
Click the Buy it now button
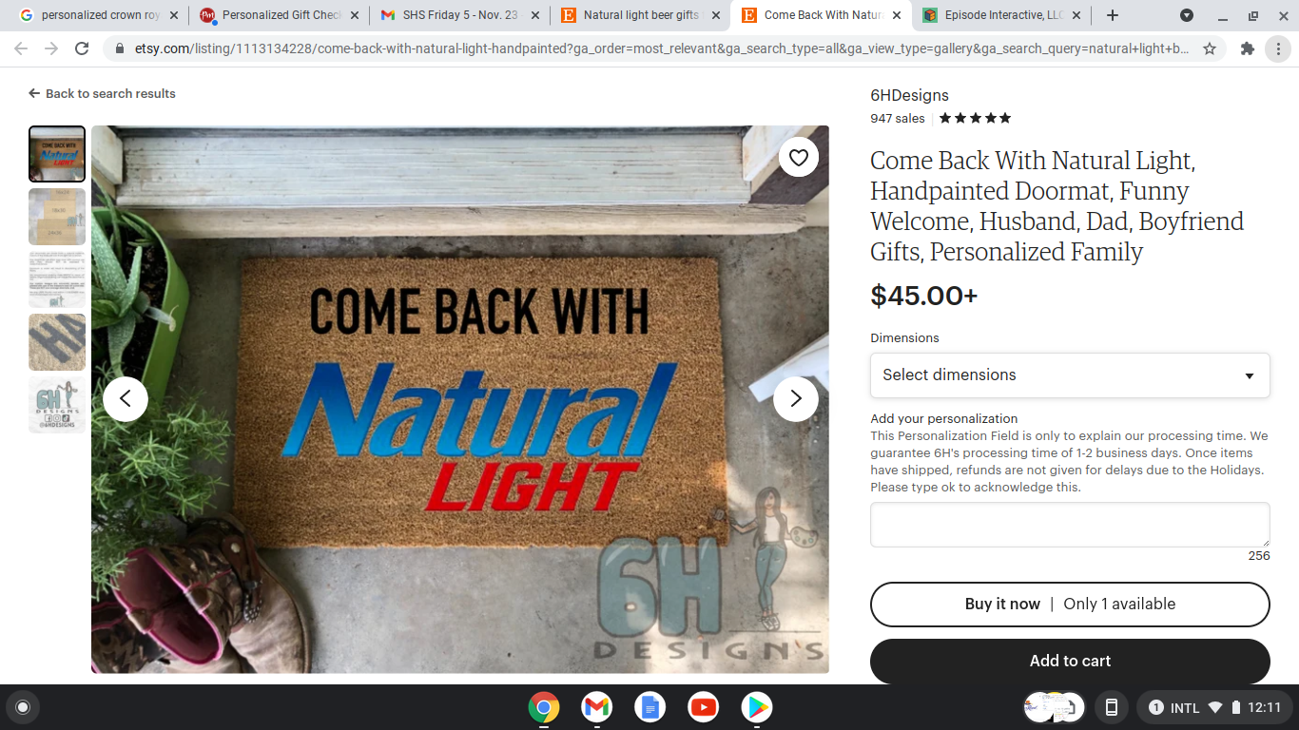1070,604
